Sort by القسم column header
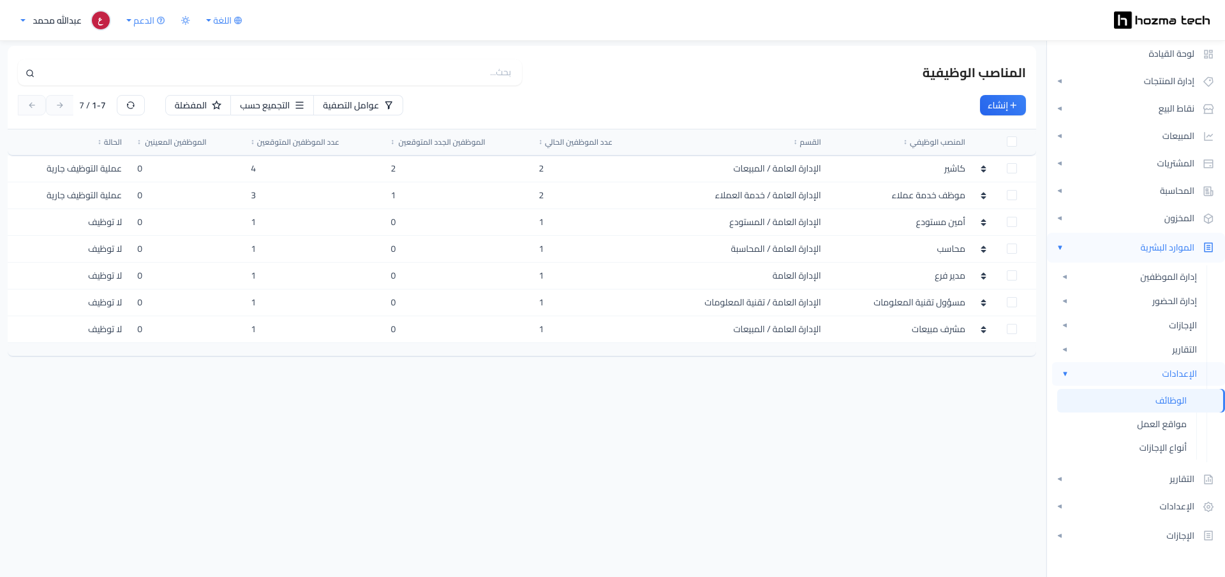This screenshot has width=1225, height=577. click(x=807, y=142)
